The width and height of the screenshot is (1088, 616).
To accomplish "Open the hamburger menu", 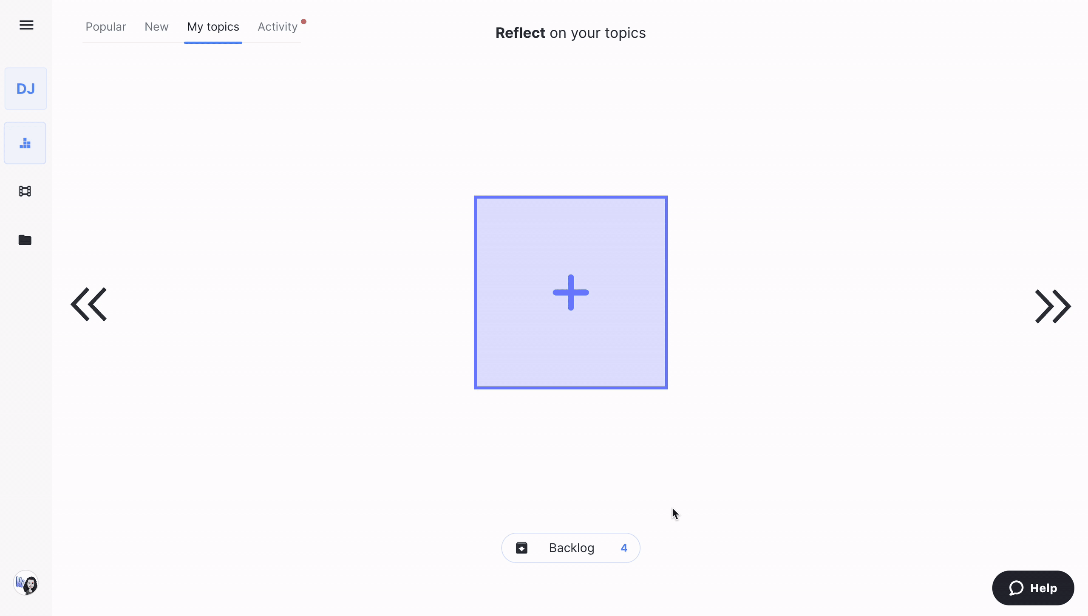I will [26, 25].
